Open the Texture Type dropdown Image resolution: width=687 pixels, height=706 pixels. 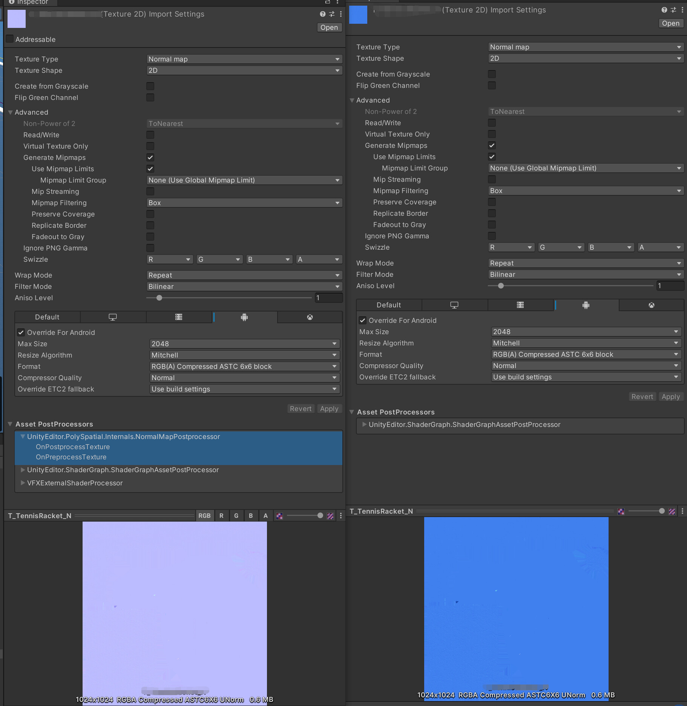point(244,59)
